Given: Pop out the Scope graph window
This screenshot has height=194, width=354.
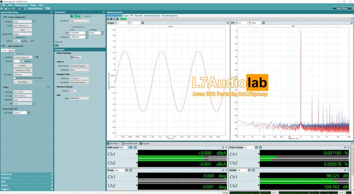Looking at the screenshot, I should click(228, 23).
